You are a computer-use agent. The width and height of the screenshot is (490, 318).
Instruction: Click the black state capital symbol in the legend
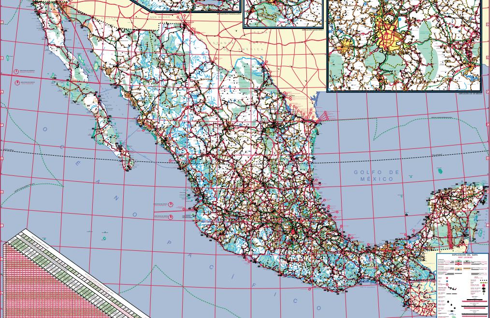484,289
